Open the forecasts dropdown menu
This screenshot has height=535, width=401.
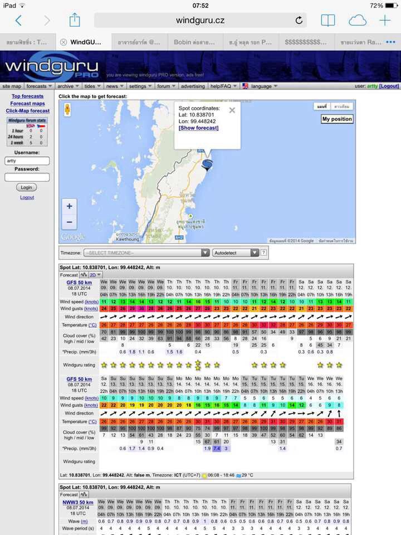[39, 86]
